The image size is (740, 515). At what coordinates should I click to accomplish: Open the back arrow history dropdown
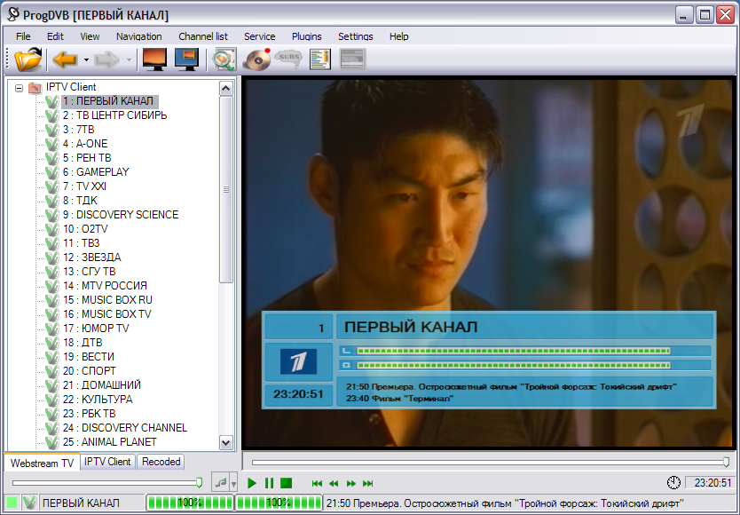tap(86, 60)
